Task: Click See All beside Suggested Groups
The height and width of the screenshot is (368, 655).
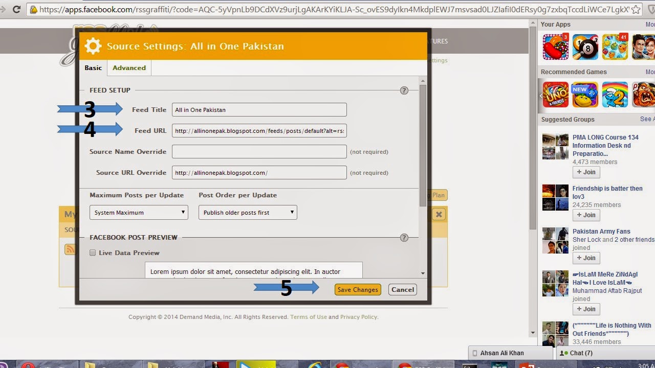Action: pyautogui.click(x=647, y=119)
